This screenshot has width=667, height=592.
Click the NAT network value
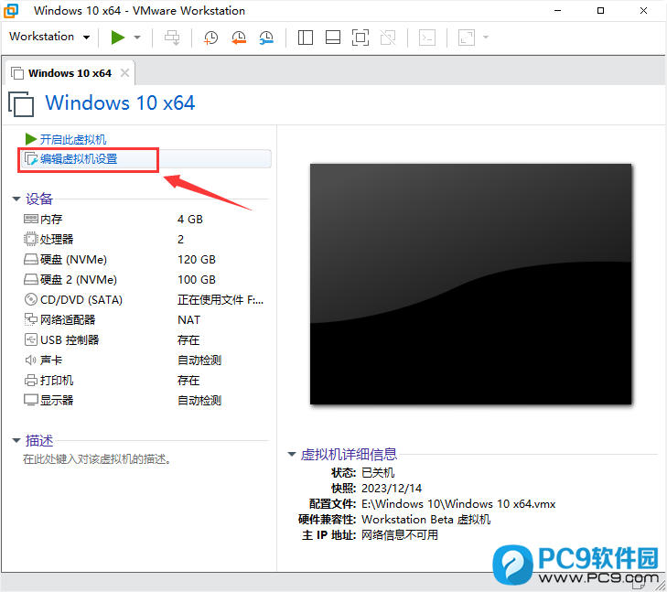click(188, 320)
